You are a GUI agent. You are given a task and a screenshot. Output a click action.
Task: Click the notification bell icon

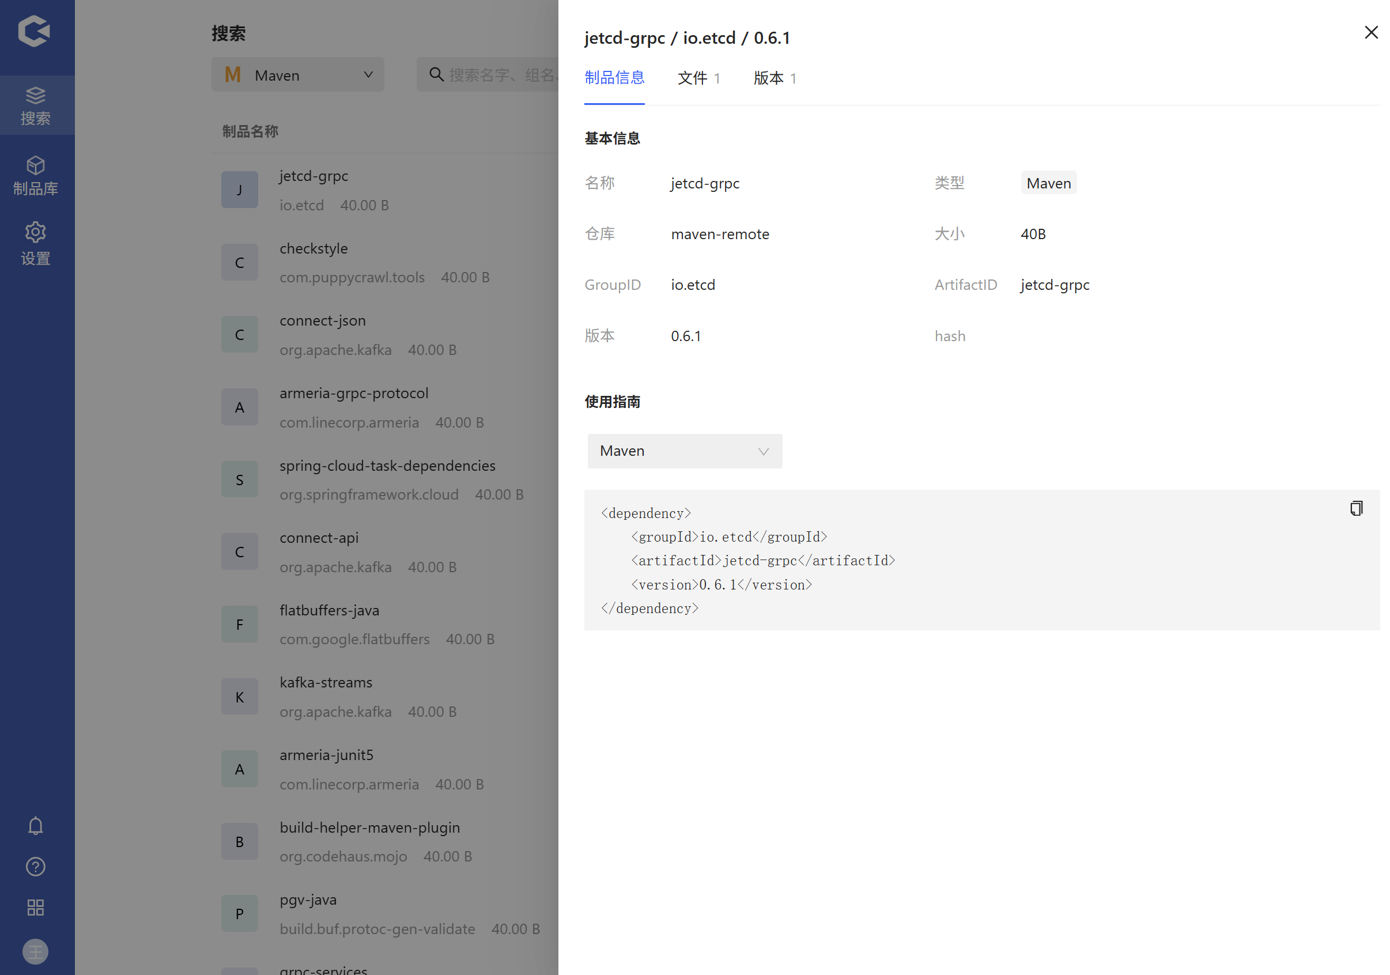point(36,826)
